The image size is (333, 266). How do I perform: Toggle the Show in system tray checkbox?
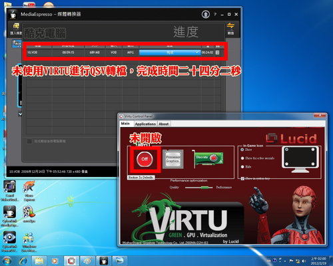(x=242, y=178)
